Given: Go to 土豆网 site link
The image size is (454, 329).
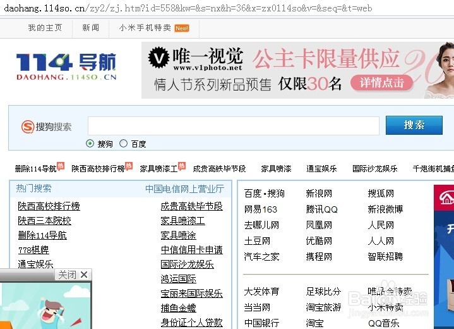Looking at the screenshot, I should [x=257, y=241].
